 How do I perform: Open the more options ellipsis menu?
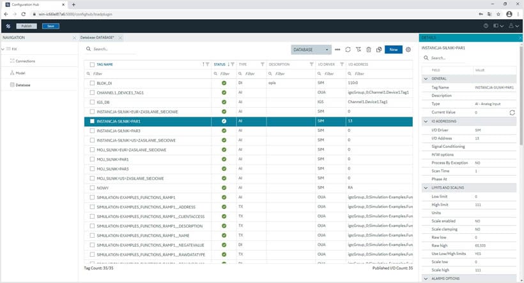[x=337, y=50]
